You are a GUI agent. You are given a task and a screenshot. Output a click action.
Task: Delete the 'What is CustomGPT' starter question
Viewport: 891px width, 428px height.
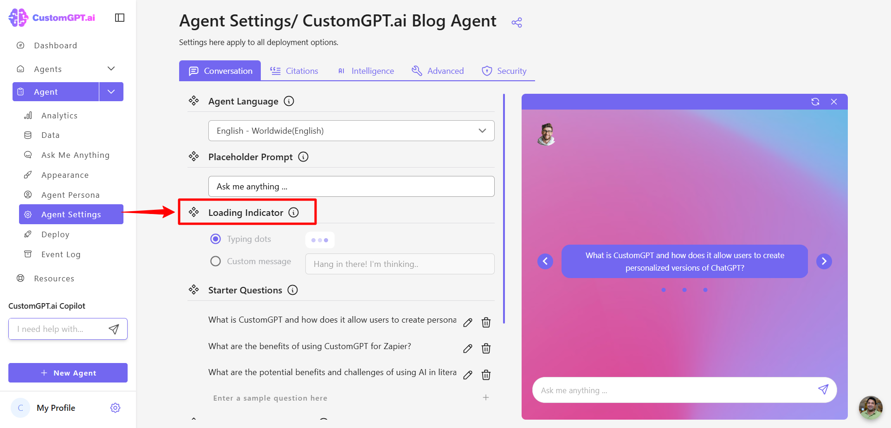click(x=486, y=323)
